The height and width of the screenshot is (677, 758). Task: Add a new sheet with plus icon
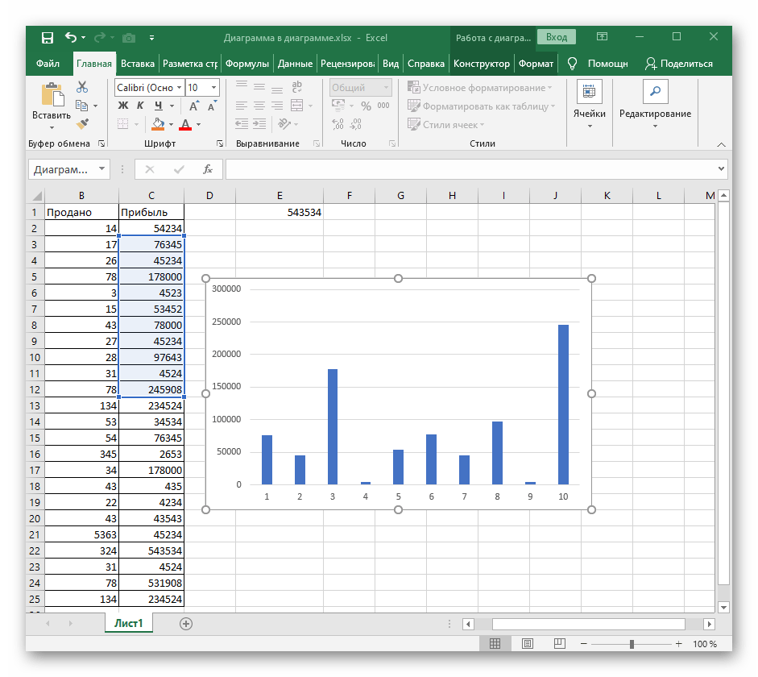186,623
